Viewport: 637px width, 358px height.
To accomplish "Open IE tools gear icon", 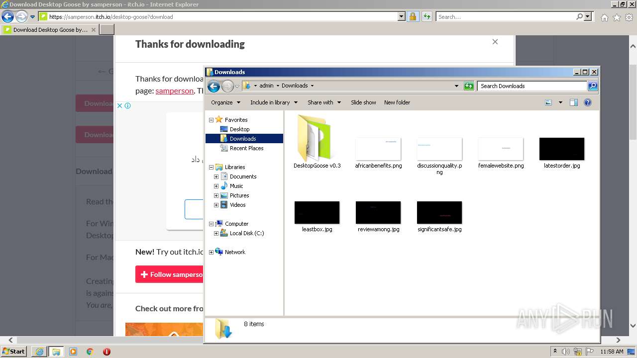I will pos(629,17).
